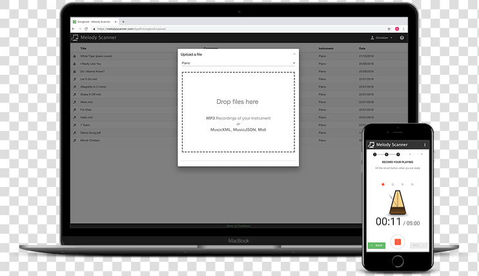Image resolution: width=479 pixels, height=276 pixels.
Task: Tap the metronome image on phone
Action: click(397, 202)
